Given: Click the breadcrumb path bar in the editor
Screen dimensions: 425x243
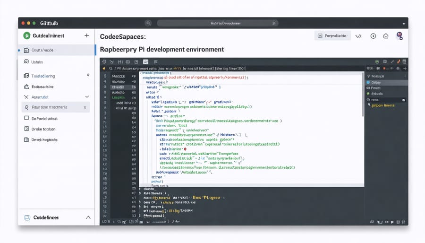Looking at the screenshot, I should point(181,69).
